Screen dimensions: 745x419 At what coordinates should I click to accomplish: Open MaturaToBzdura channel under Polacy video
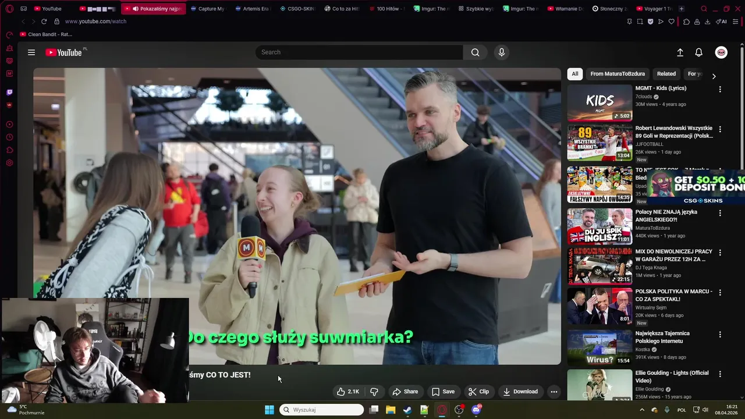652,228
